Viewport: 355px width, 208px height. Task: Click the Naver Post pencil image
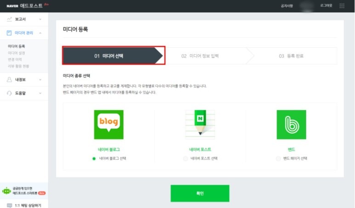[x=200, y=125]
